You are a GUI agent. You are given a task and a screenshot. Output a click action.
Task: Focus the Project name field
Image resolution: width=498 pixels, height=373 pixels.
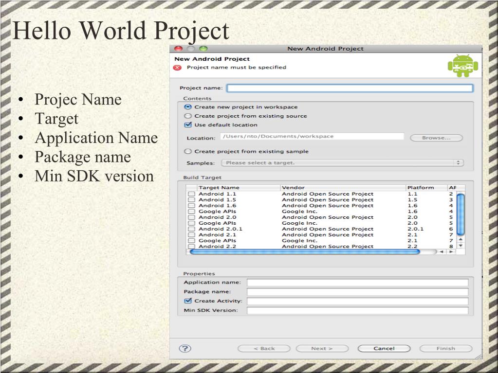click(x=350, y=88)
